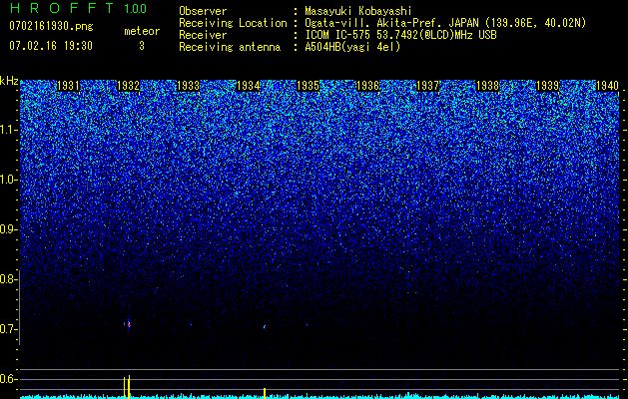
Task: Click the 1936 time label
Action: coord(368,86)
